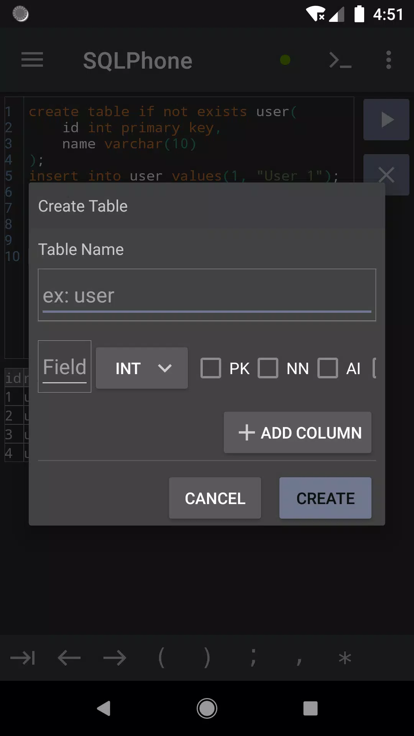Click the 'name varchar(10)' code line
The width and height of the screenshot is (414, 736).
(x=130, y=144)
